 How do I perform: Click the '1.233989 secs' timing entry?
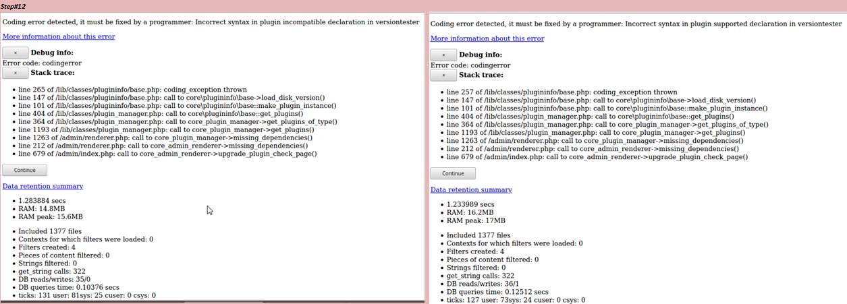[470, 204]
